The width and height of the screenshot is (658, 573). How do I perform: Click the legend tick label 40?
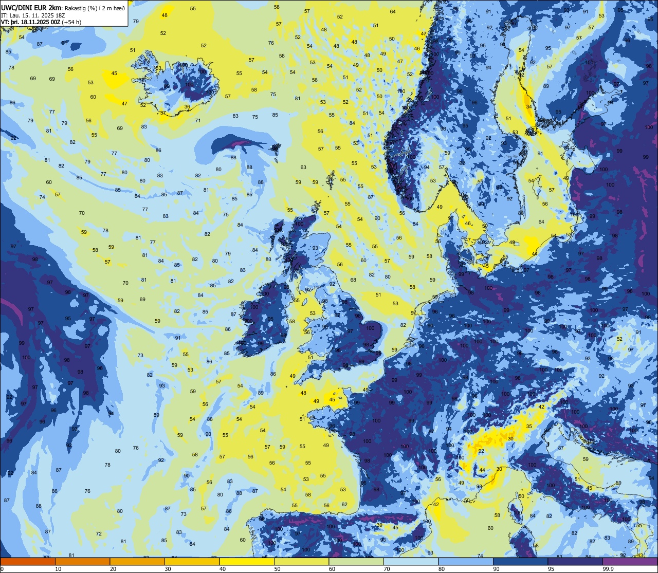[223, 569]
